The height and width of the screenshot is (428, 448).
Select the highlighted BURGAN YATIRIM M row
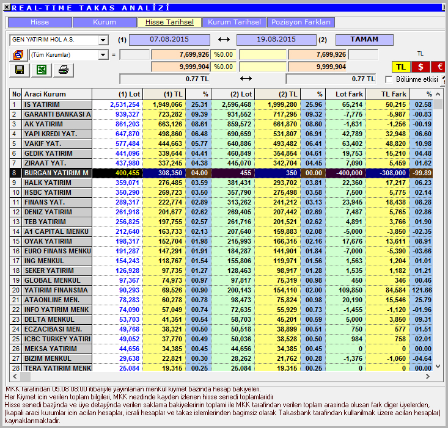(x=221, y=173)
